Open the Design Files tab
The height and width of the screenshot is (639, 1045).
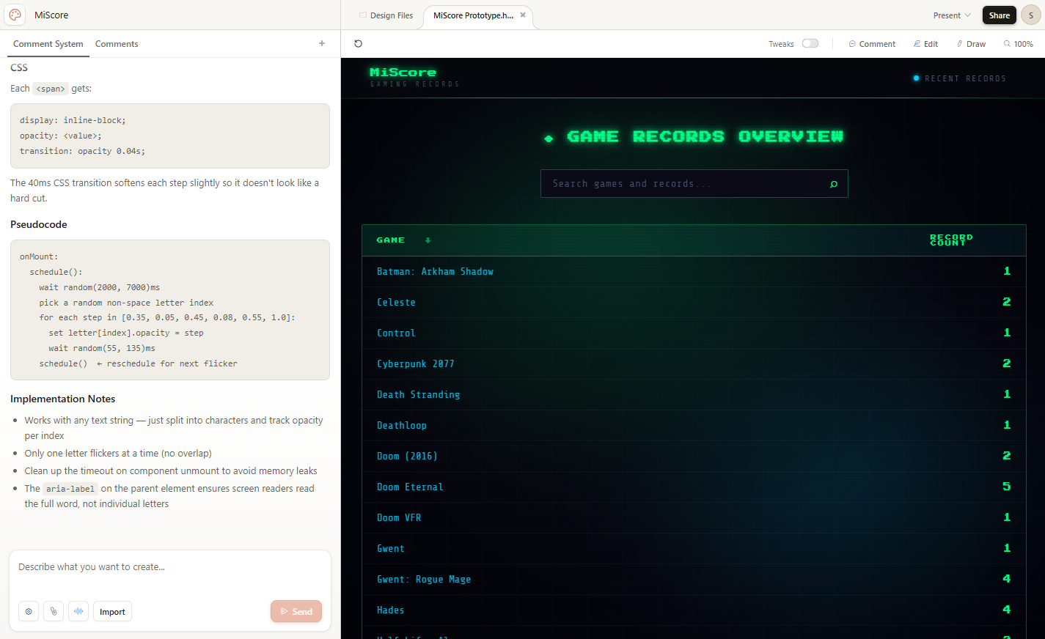click(x=386, y=15)
